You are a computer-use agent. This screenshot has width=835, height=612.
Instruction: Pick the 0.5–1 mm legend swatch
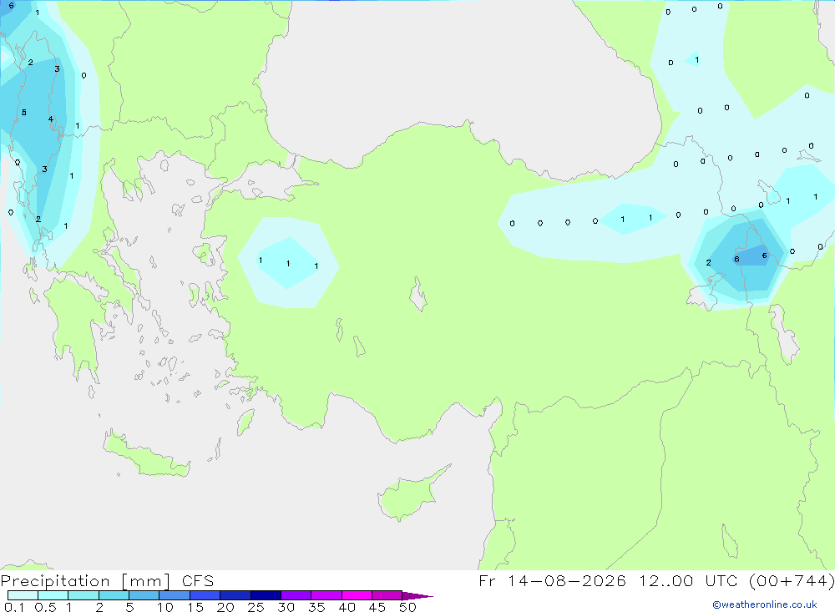tap(53, 595)
